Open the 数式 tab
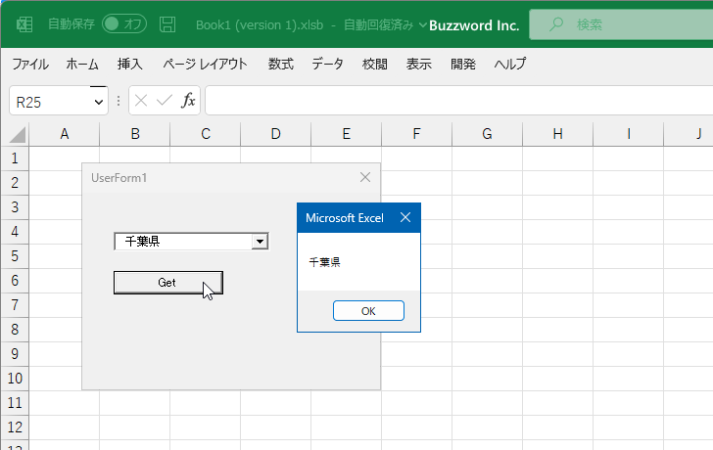713x450 pixels. (x=280, y=64)
